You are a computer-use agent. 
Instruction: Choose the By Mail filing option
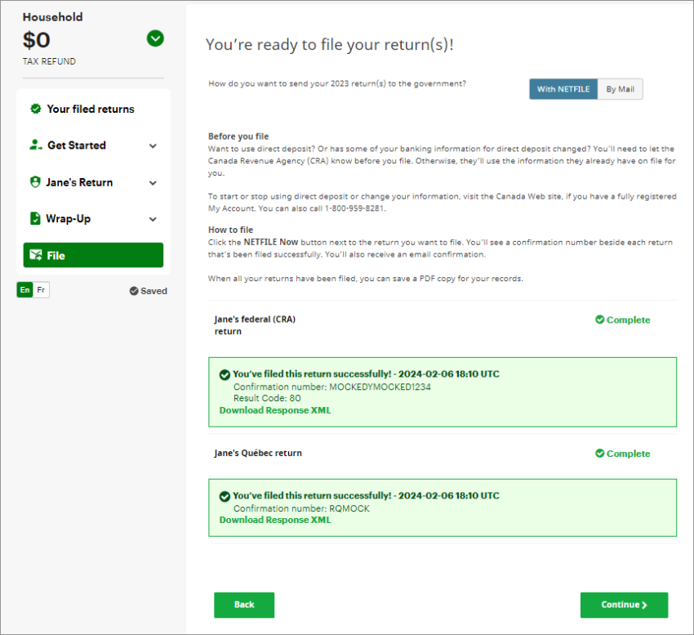621,90
